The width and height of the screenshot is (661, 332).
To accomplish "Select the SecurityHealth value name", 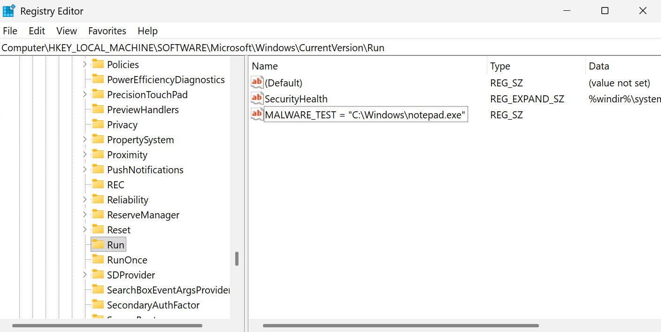I will click(x=296, y=99).
